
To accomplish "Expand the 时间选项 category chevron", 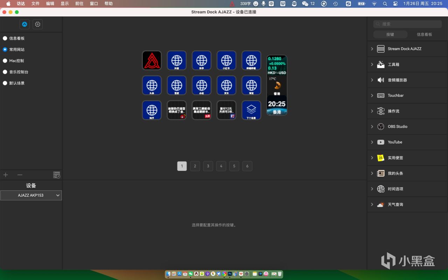I will pos(372,189).
